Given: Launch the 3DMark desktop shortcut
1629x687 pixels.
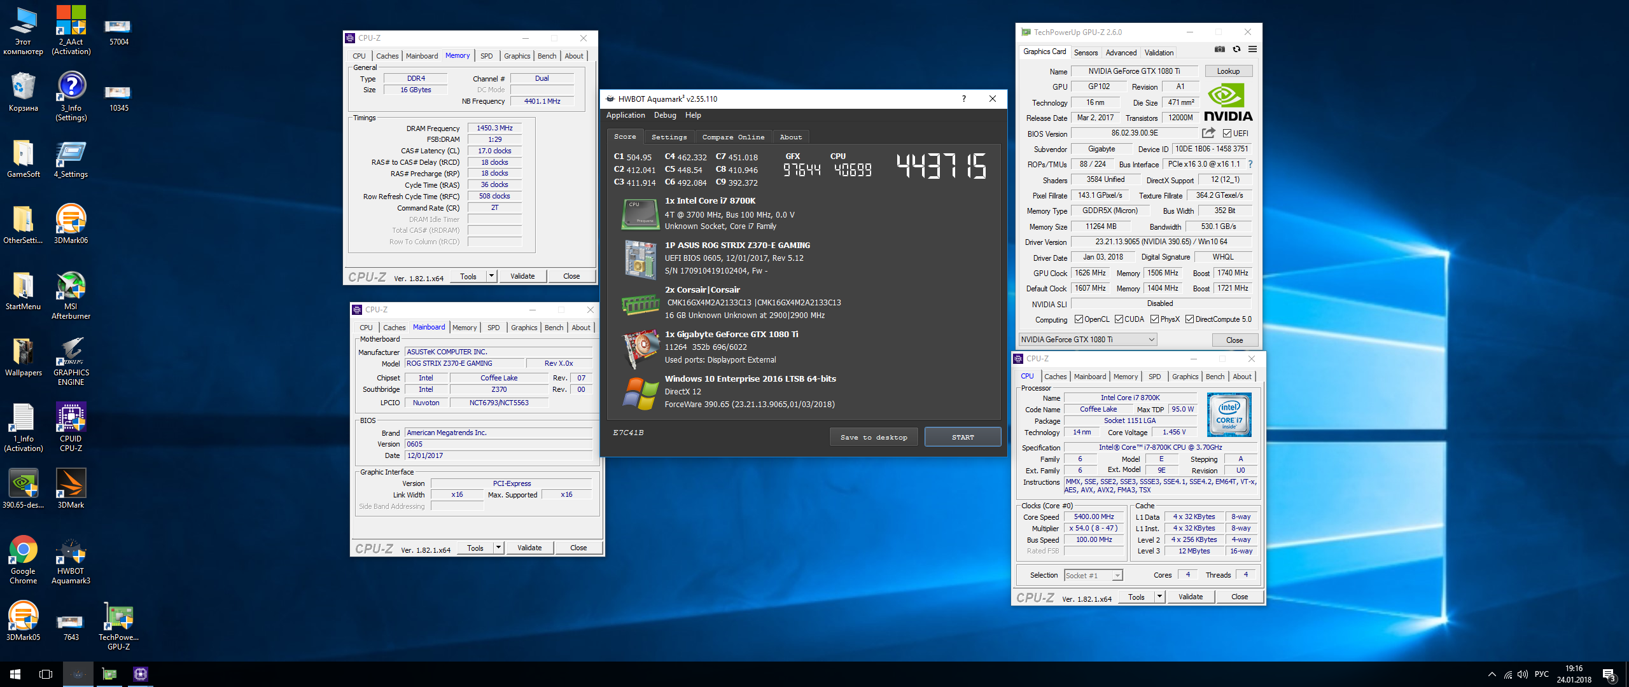Looking at the screenshot, I should coord(71,489).
